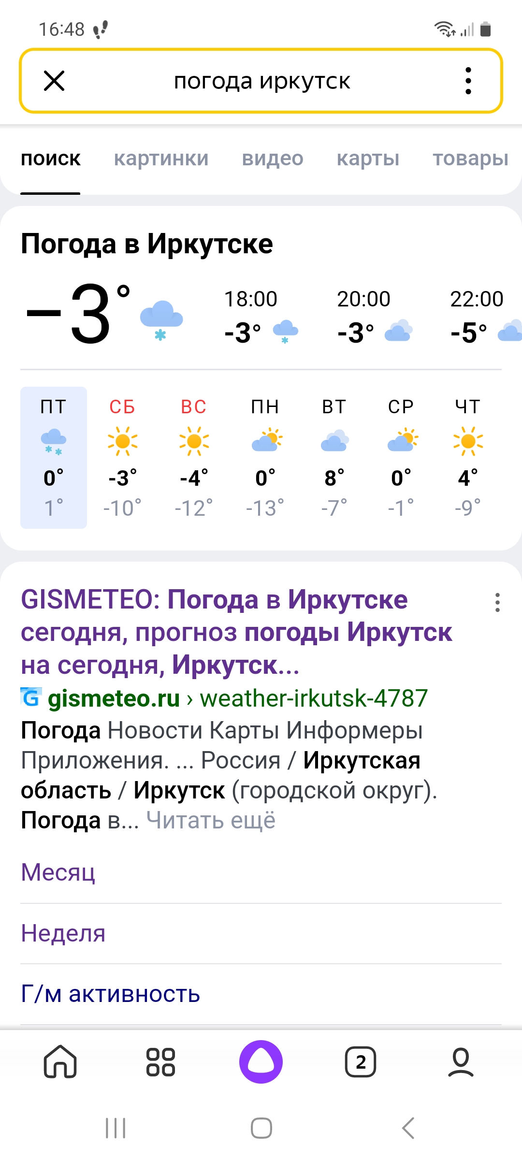
Task: Switch to the картинки tab
Action: [161, 159]
